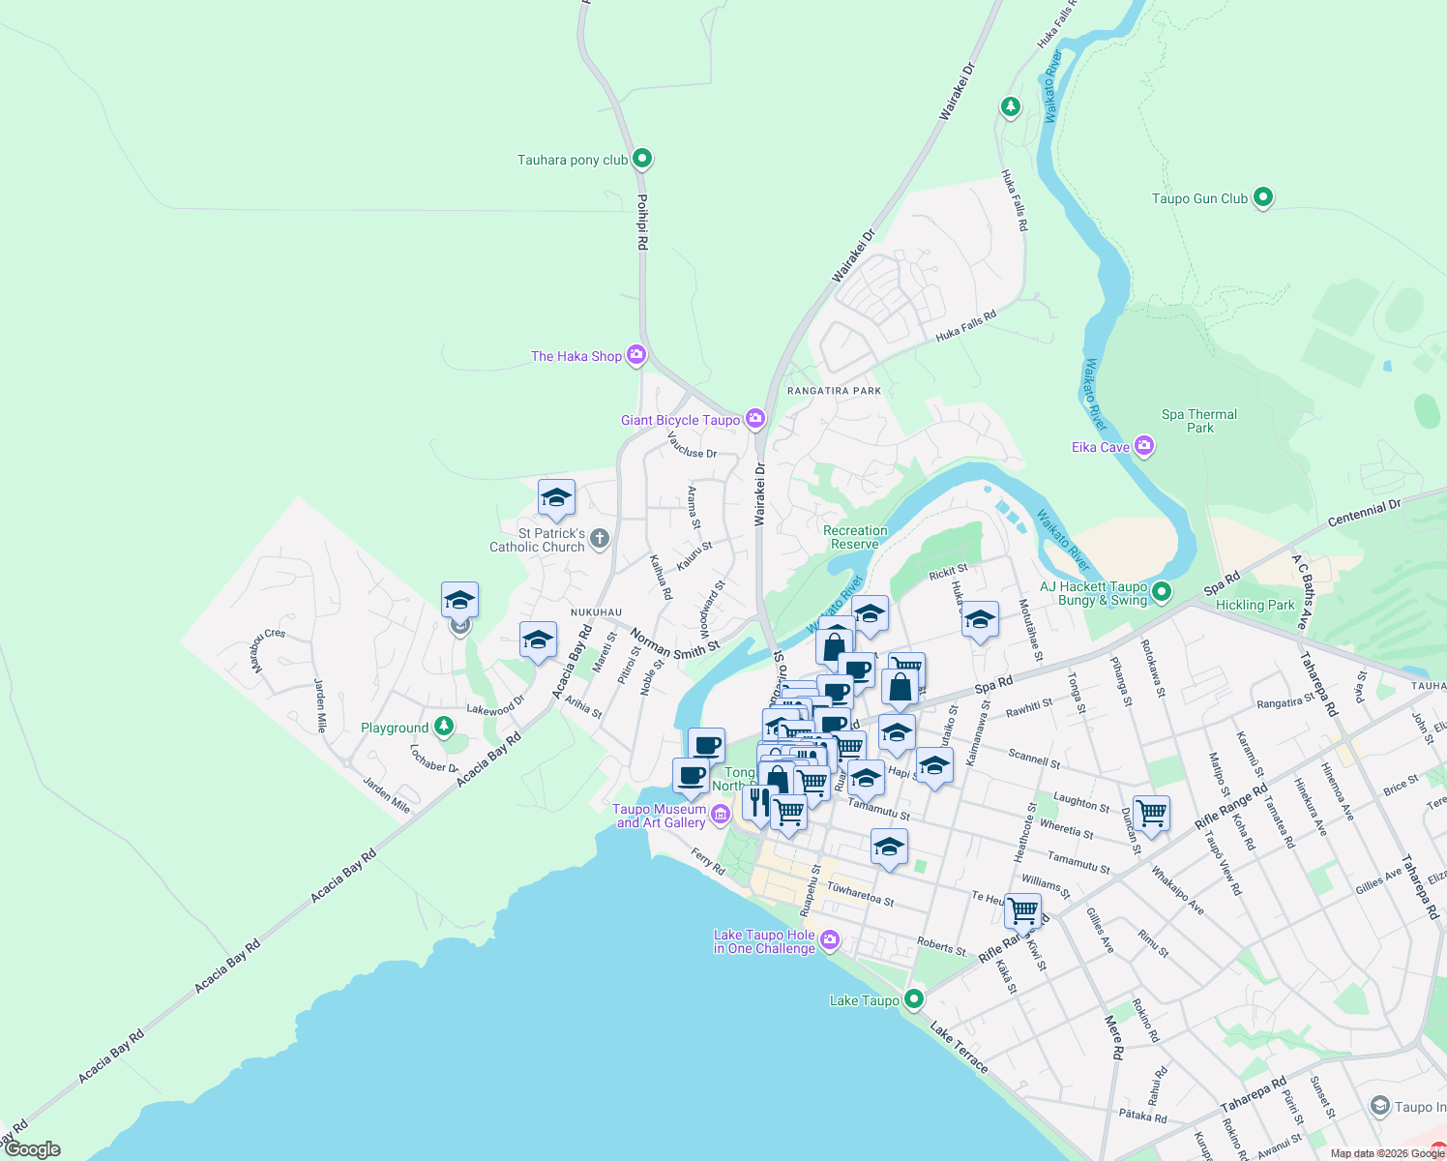Click the school marker near Hapi St

point(934,766)
